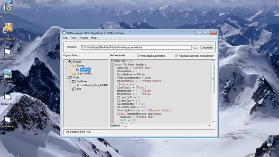Click the code pane vertical scrollbar thumb
The width and height of the screenshot is (279, 157).
[213, 78]
